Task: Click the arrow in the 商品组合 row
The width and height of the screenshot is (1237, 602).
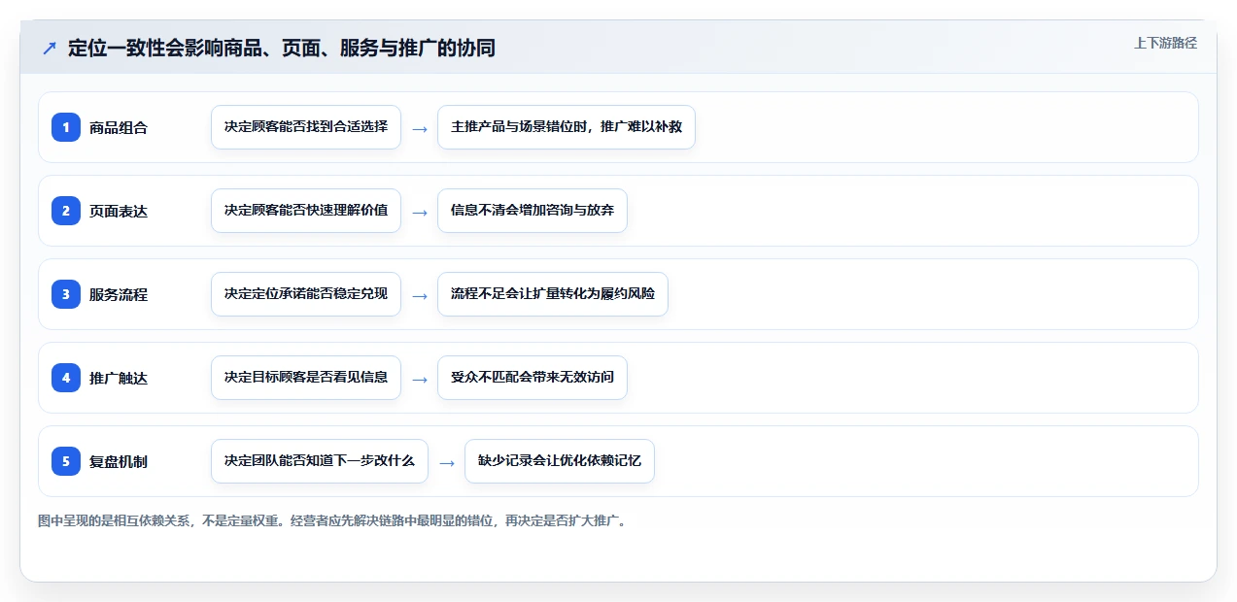Action: (420, 128)
